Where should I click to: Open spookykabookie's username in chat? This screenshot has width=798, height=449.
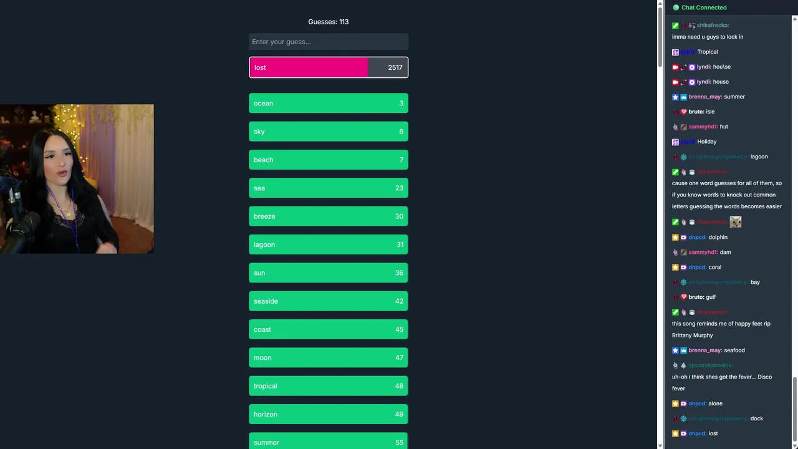[x=711, y=365]
